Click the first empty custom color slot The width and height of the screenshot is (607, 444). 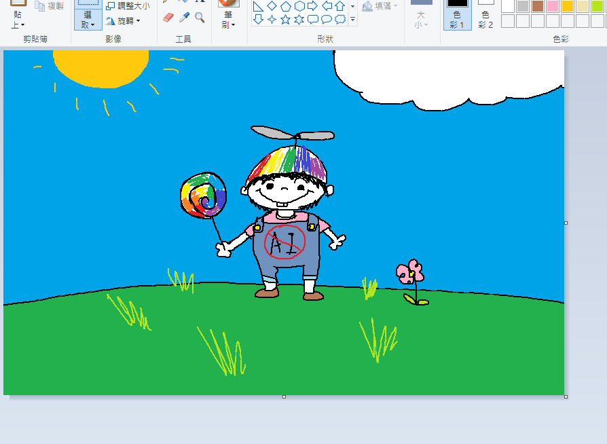[508, 21]
